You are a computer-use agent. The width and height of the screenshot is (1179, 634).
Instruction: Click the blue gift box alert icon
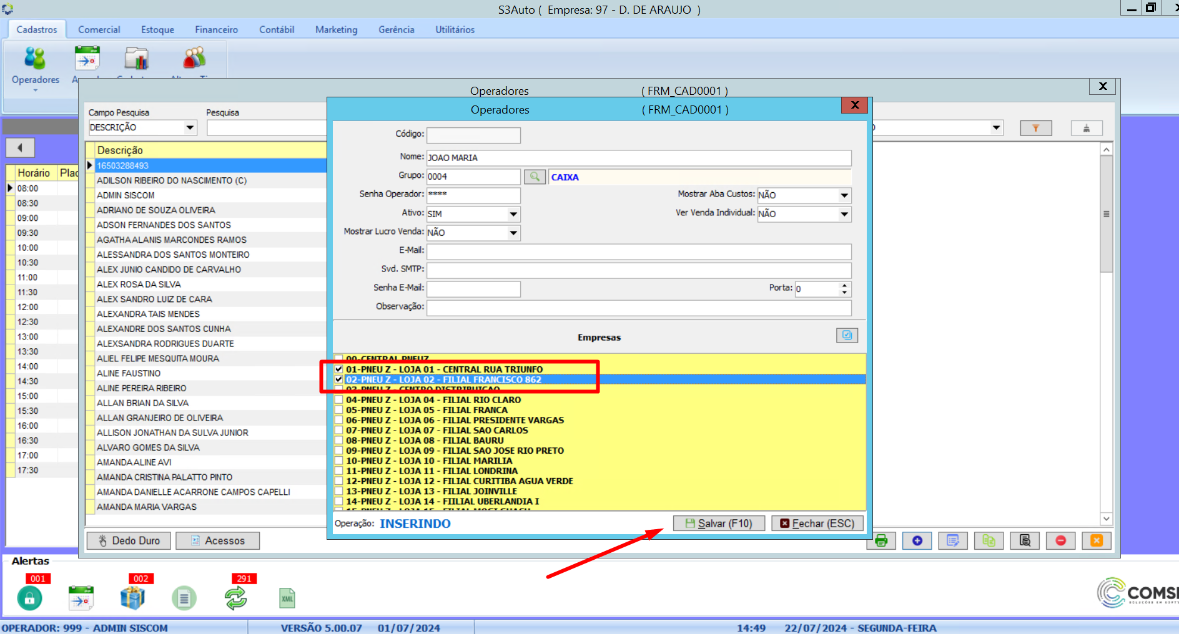coord(132,598)
